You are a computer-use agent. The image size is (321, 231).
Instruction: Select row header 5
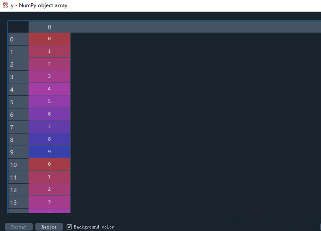(19, 102)
